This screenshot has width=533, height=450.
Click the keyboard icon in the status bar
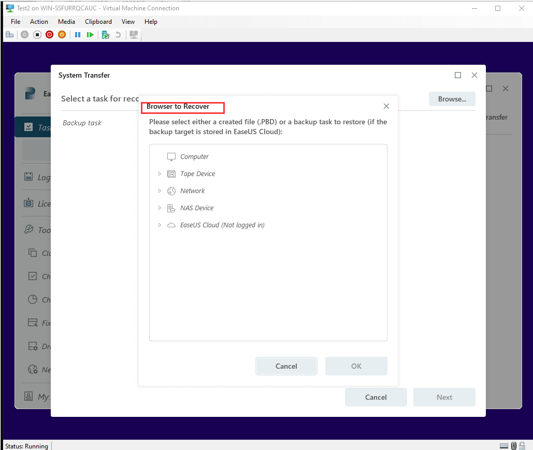[504, 445]
